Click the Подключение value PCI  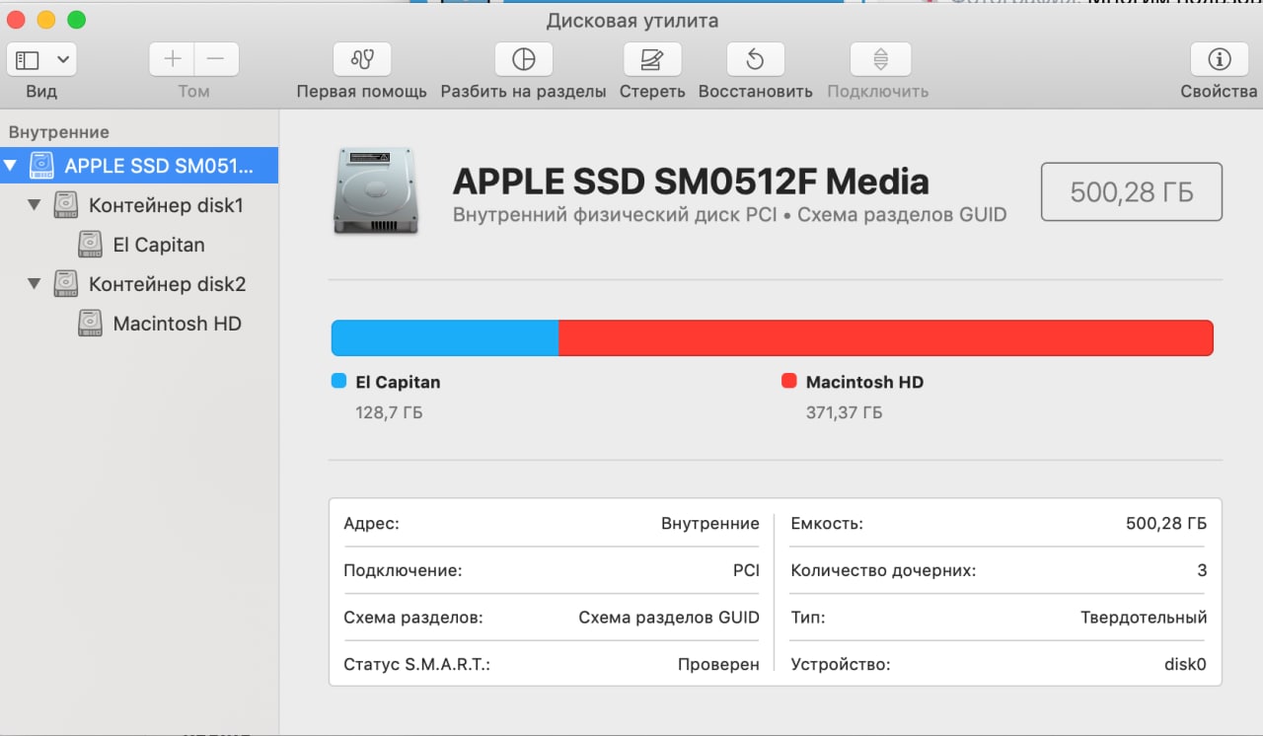pyautogui.click(x=746, y=570)
